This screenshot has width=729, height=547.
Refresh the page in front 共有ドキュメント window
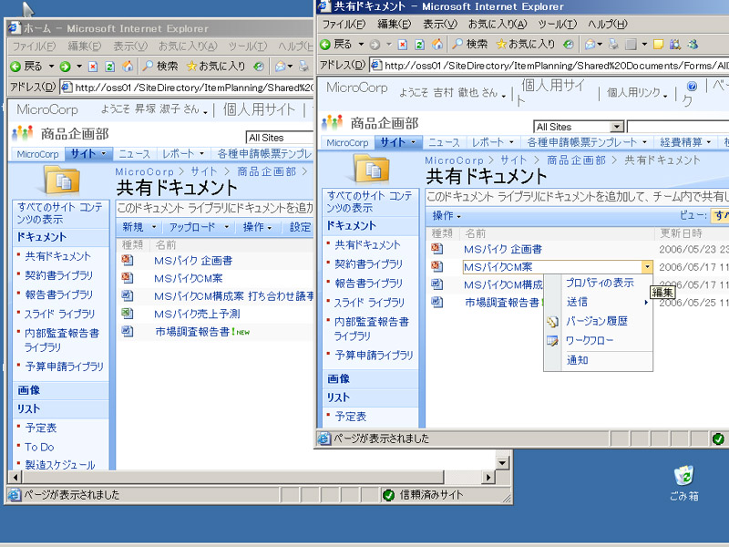[420, 44]
